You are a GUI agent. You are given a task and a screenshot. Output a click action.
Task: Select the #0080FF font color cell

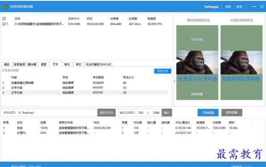[x=99, y=83]
